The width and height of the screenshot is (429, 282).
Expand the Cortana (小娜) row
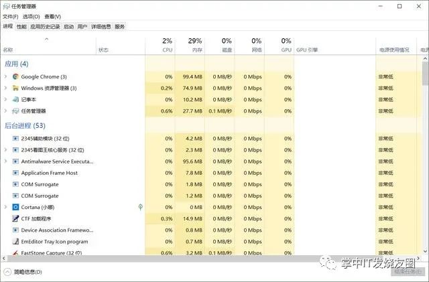point(5,207)
